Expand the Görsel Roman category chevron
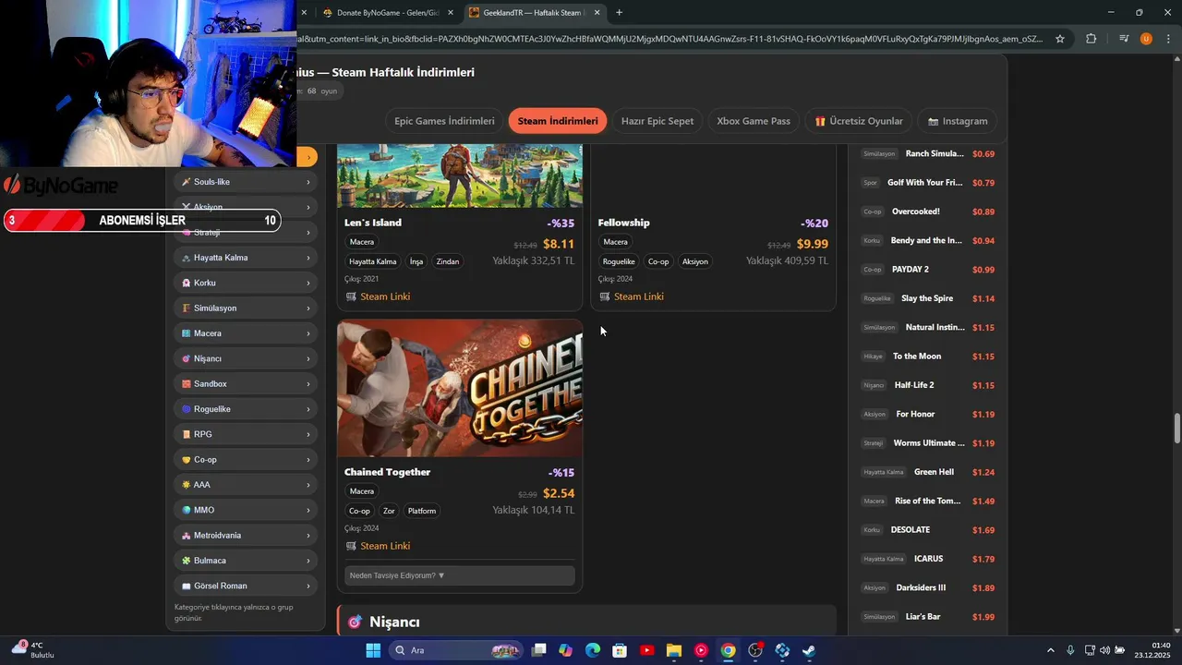 click(x=308, y=586)
